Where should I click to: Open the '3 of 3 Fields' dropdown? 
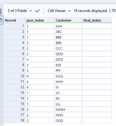tap(20, 11)
